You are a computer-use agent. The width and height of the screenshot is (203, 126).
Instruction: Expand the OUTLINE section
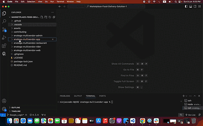(x=16, y=108)
